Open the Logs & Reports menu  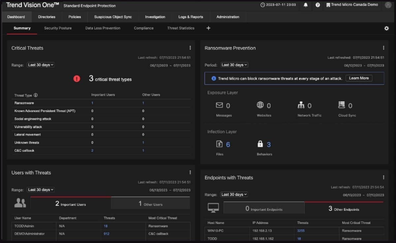coord(191,17)
